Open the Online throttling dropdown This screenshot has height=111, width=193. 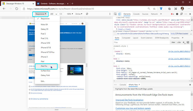click(79, 14)
